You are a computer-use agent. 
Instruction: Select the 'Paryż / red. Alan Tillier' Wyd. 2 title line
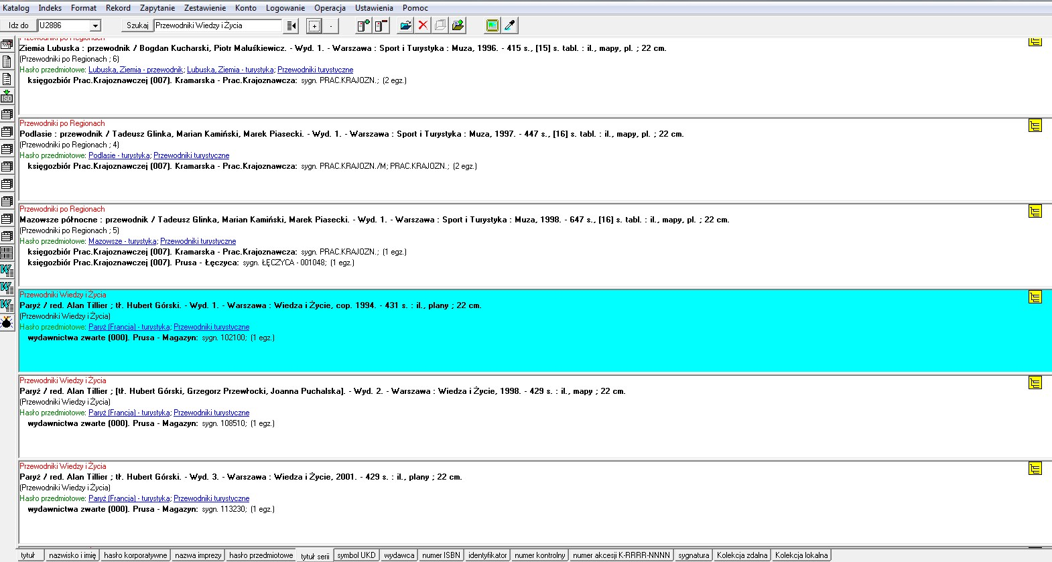pos(322,391)
